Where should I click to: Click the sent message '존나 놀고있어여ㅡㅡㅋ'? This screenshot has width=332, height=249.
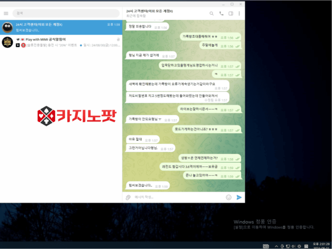coord(212,175)
